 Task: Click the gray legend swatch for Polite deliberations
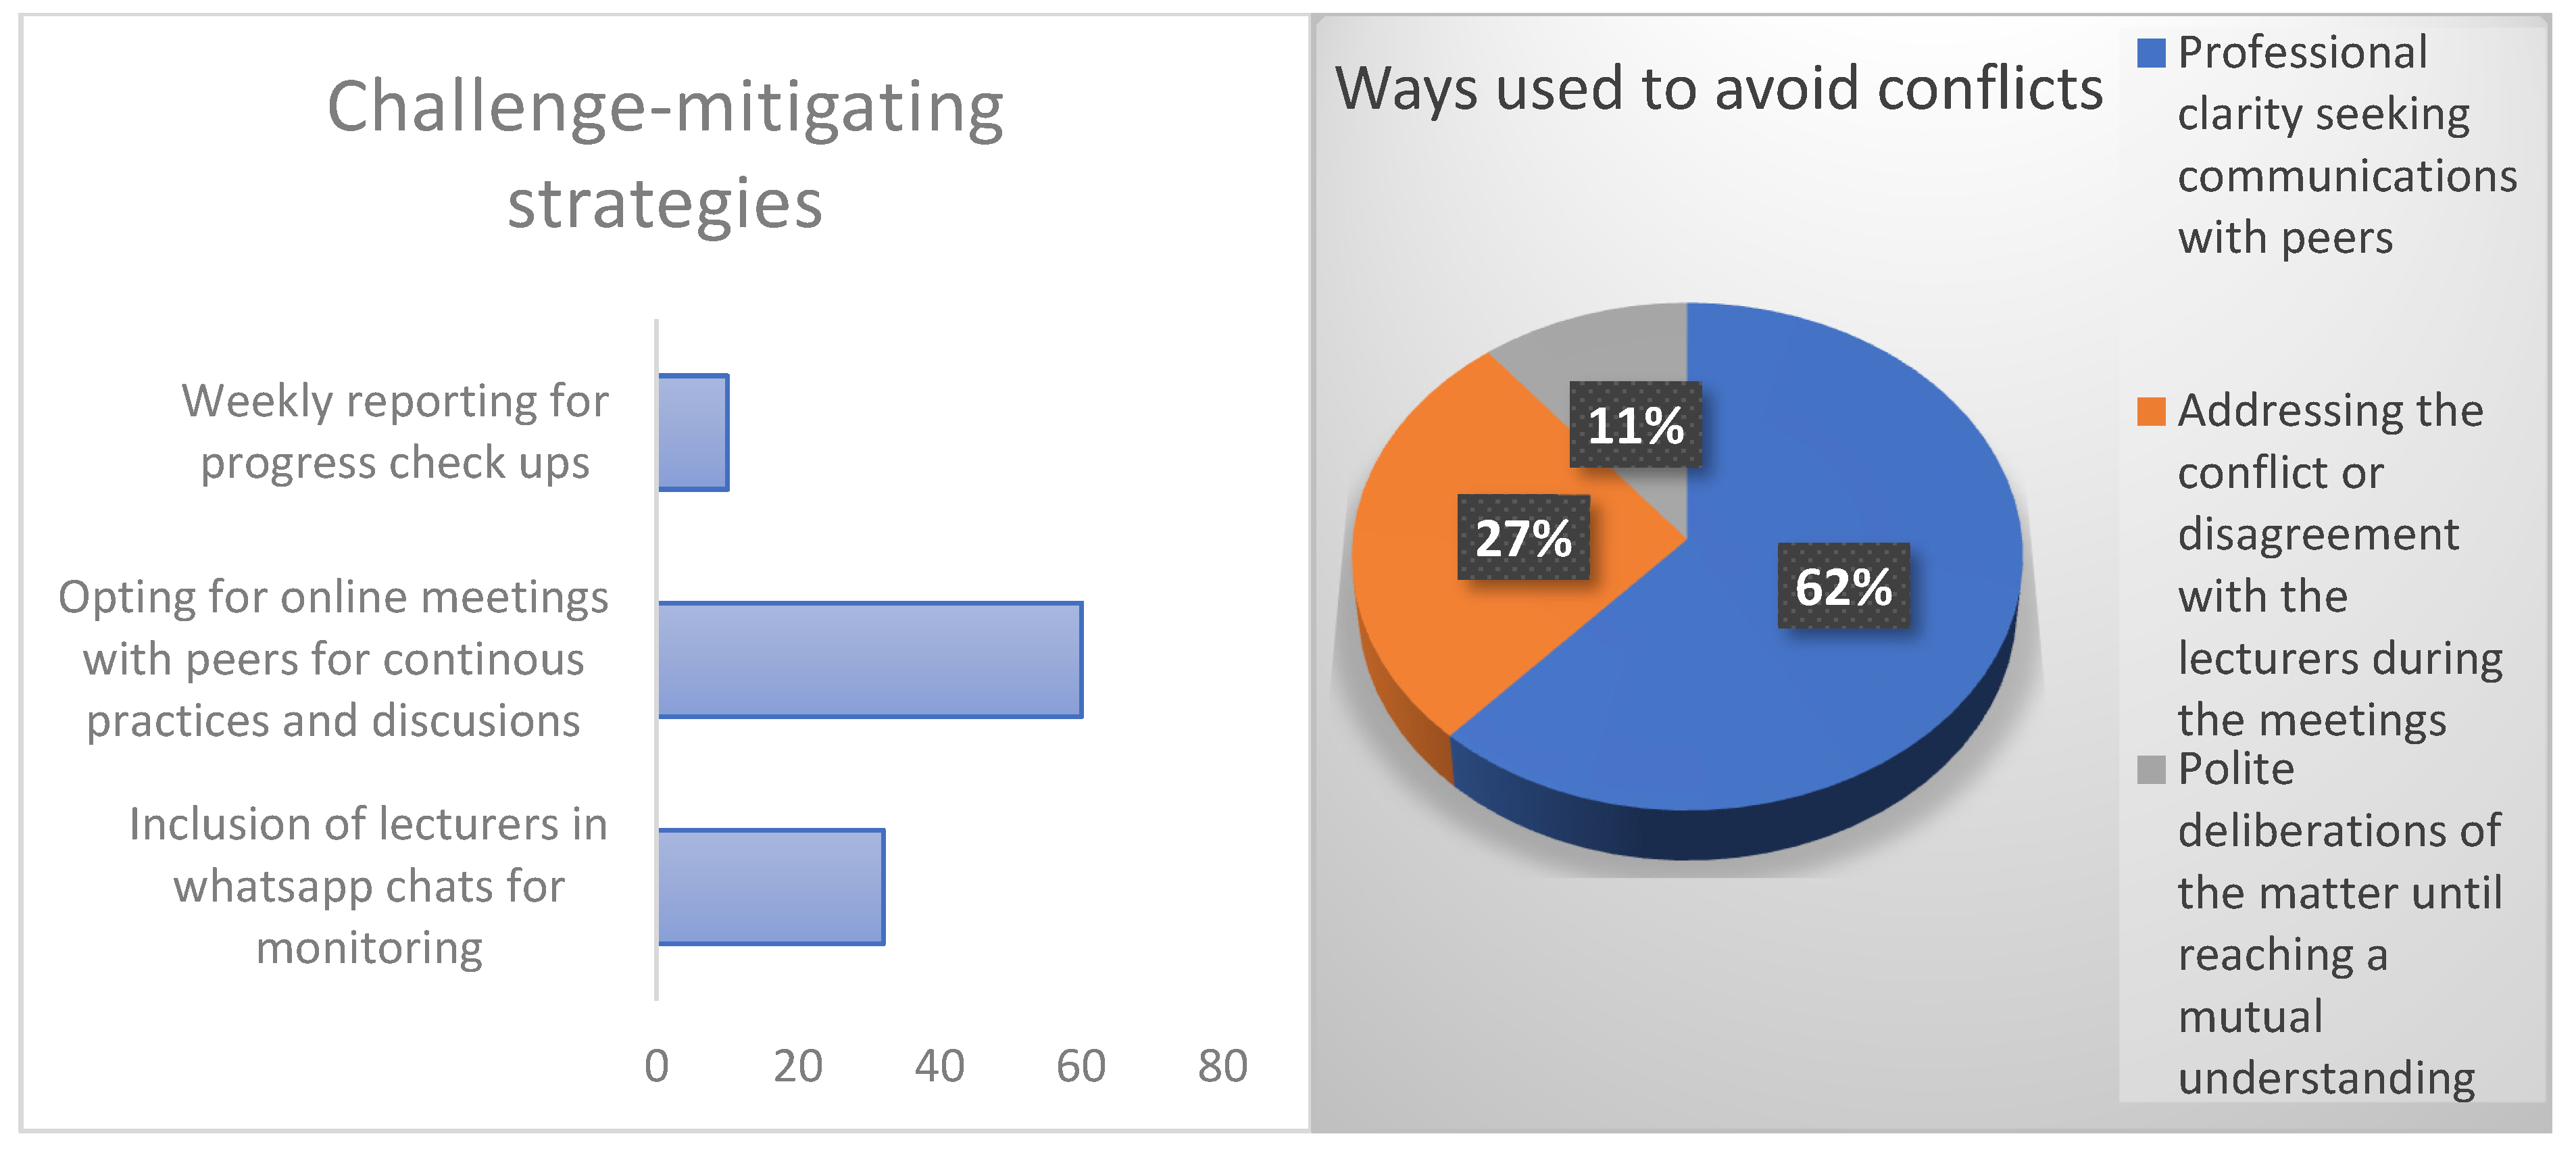pos(2150,770)
